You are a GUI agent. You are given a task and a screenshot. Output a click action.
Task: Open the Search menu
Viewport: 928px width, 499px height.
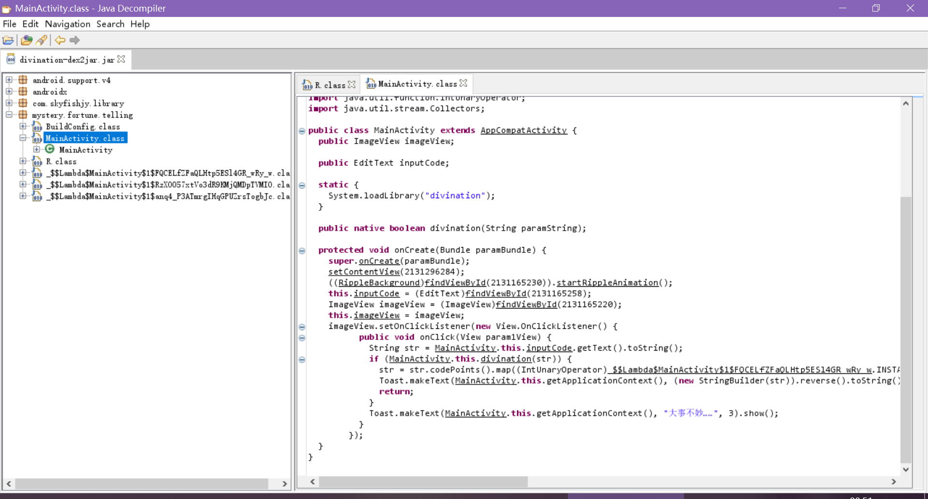tap(110, 24)
